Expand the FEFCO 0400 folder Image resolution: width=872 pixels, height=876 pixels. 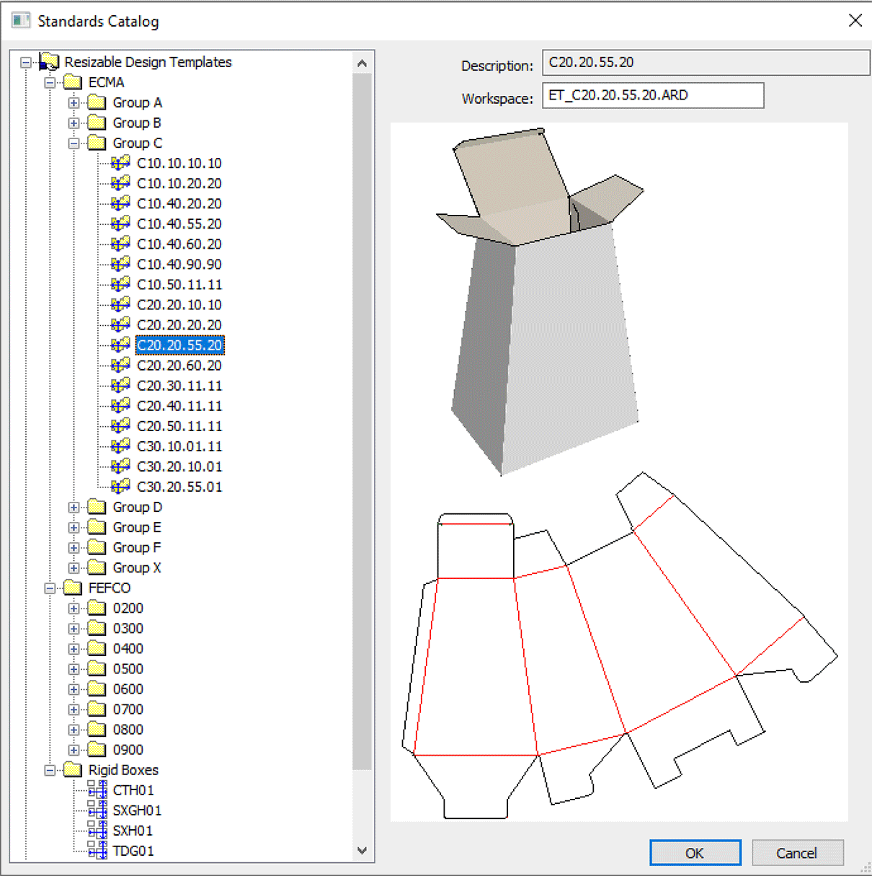(74, 649)
